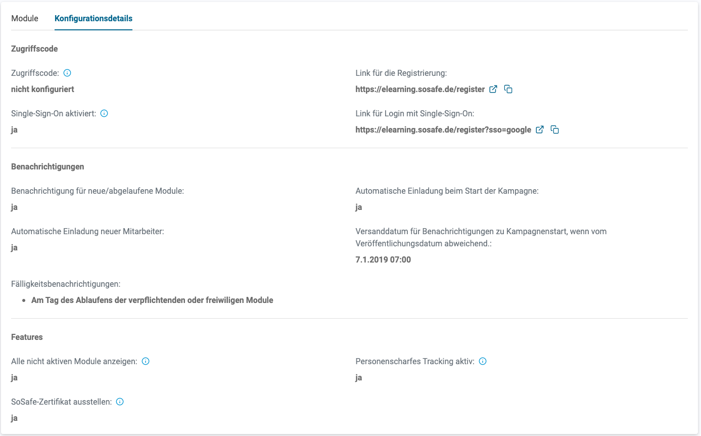The width and height of the screenshot is (701, 436).
Task: Click the Features section heading
Action: (x=27, y=337)
